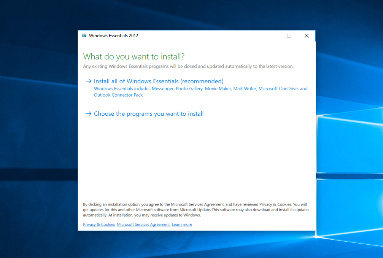
Task: Click the 'By clicking an installation option' agreement text
Action: click(196, 210)
